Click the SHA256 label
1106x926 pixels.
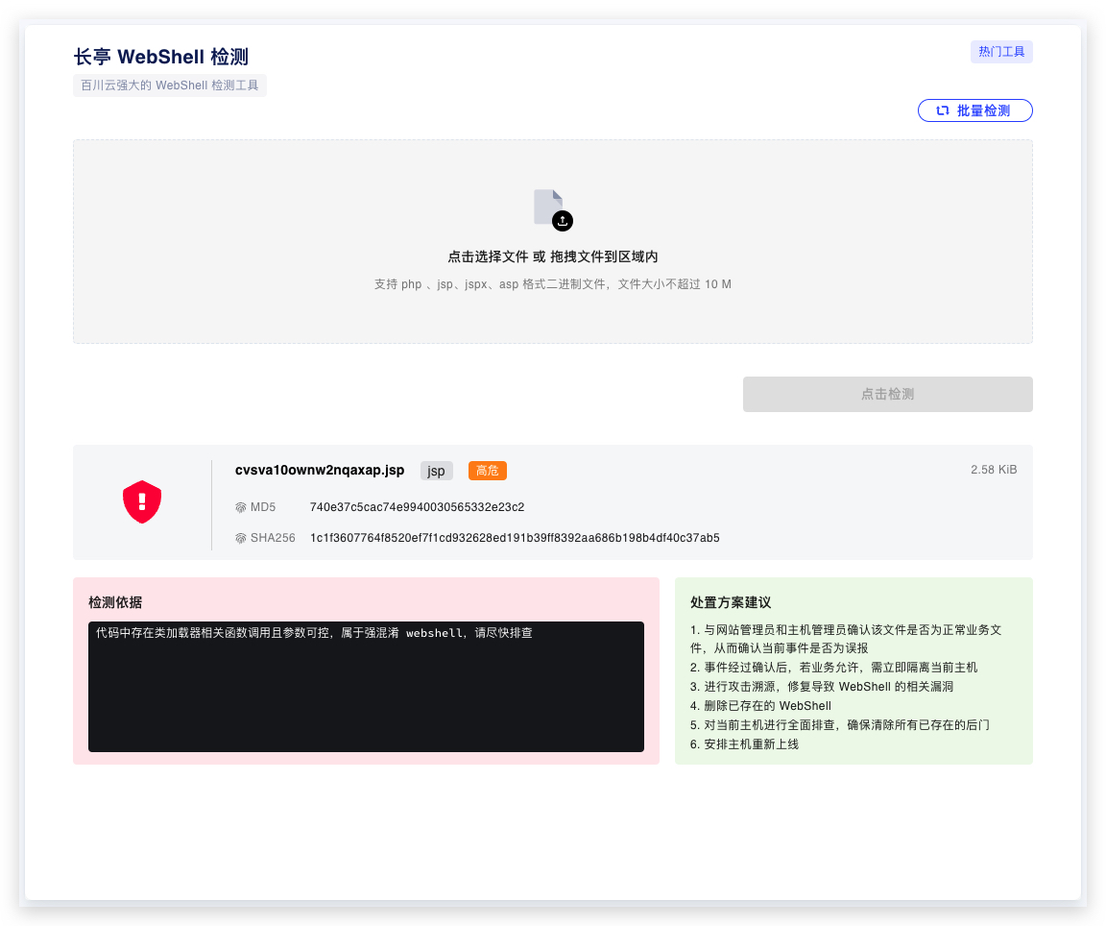[x=273, y=538]
